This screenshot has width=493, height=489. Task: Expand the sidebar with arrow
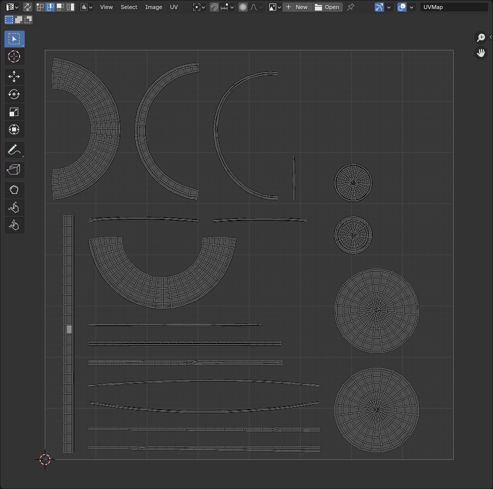(x=490, y=37)
